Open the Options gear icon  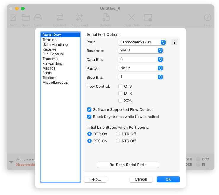click(x=105, y=18)
